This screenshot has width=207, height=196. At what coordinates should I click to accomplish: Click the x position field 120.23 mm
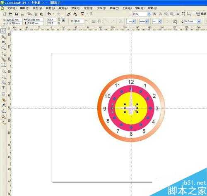pyautogui.click(x=14, y=20)
